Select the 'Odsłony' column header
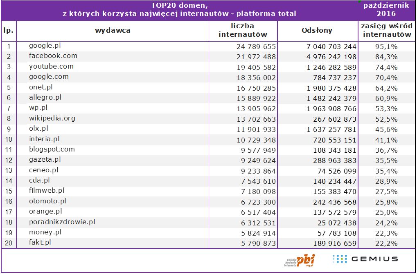417x274 pixels. click(x=317, y=31)
